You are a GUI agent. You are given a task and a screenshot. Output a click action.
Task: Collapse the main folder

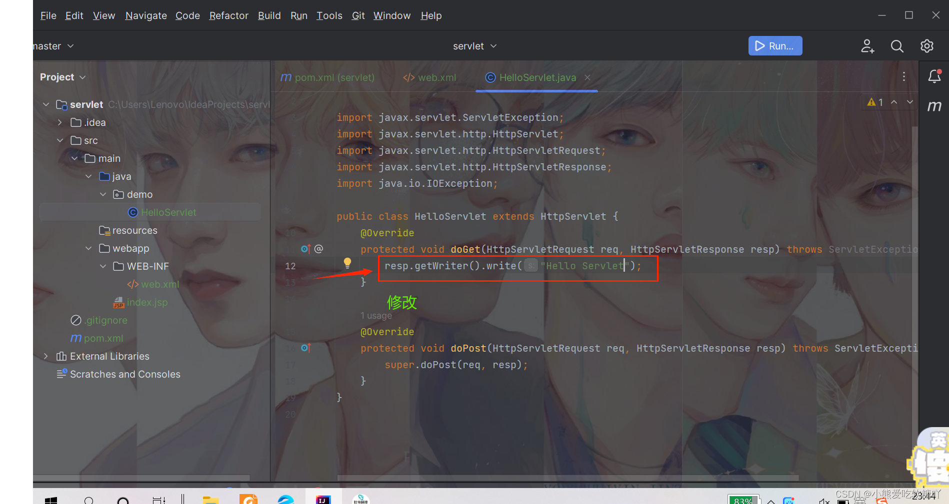(x=74, y=158)
